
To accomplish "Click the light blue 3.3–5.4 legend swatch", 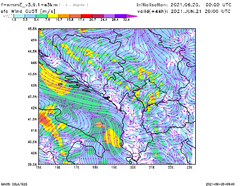I will click(30, 16).
